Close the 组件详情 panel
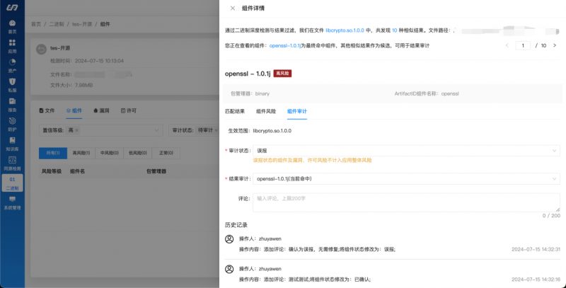 233,8
